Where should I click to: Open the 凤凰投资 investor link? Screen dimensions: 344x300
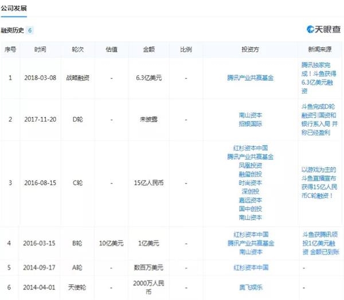(251, 165)
